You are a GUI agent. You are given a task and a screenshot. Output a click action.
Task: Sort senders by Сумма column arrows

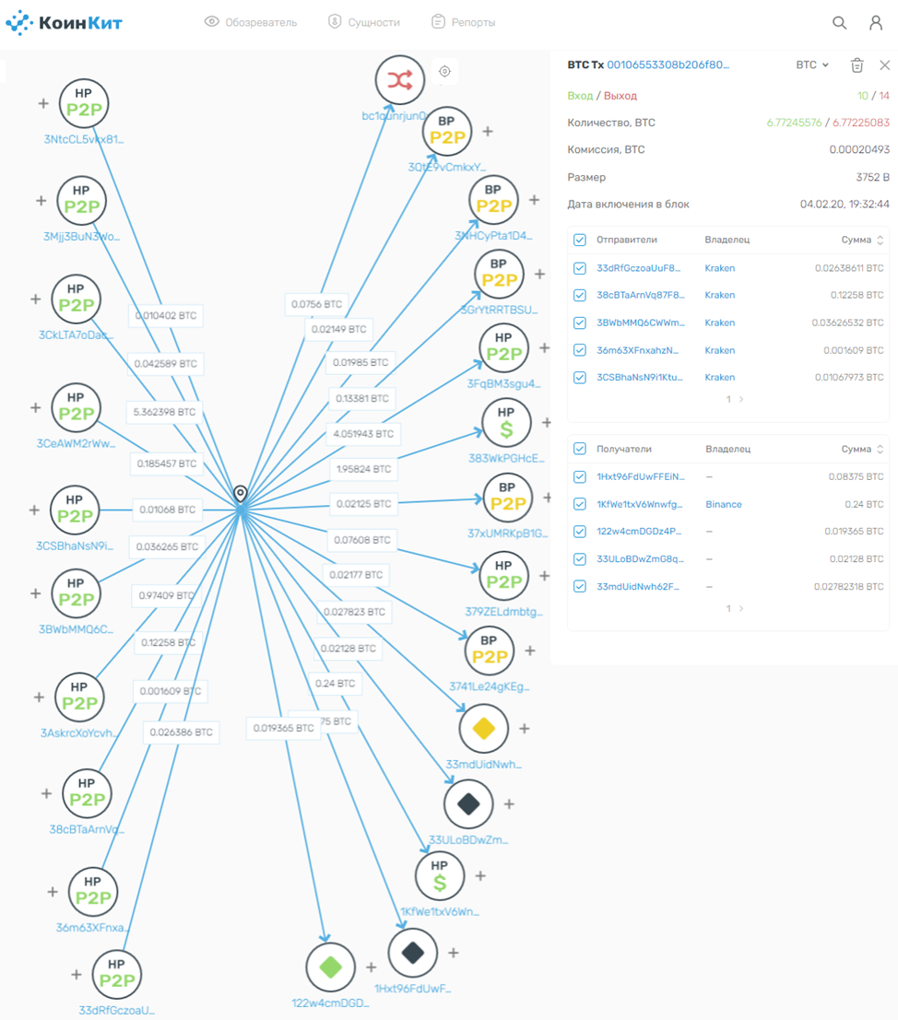coord(880,240)
